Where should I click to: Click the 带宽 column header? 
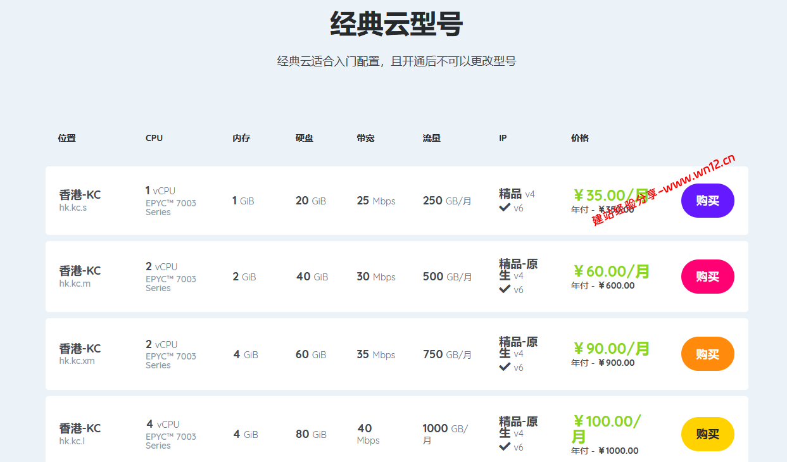(365, 138)
